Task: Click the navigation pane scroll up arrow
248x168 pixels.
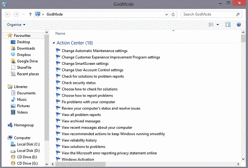Action: coord(46,33)
